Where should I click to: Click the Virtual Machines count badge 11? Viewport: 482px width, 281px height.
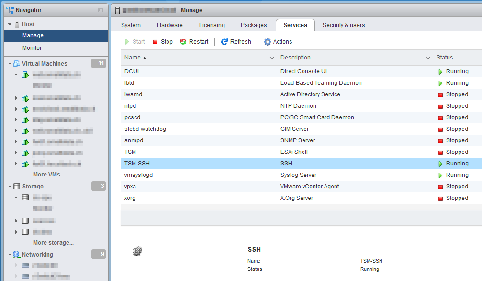(99, 63)
